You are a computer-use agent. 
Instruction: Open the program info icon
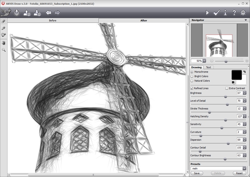click(225, 12)
